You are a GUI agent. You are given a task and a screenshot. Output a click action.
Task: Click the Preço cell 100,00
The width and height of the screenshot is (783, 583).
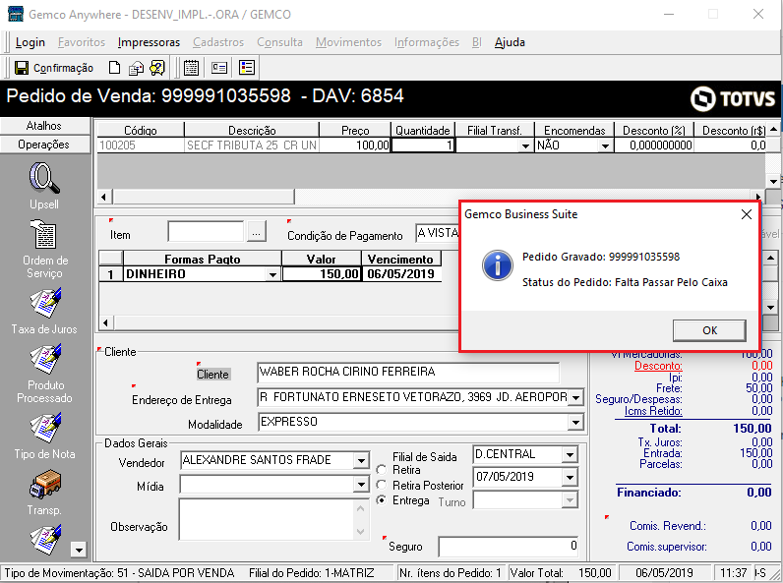[x=355, y=146]
